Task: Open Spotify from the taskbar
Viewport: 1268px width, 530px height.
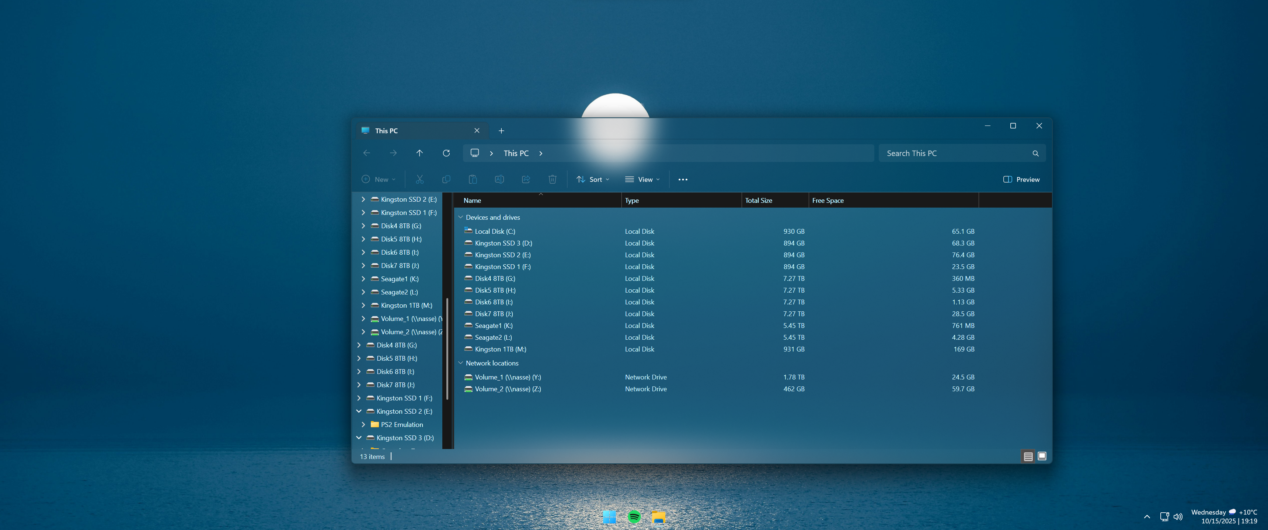Action: (x=634, y=517)
